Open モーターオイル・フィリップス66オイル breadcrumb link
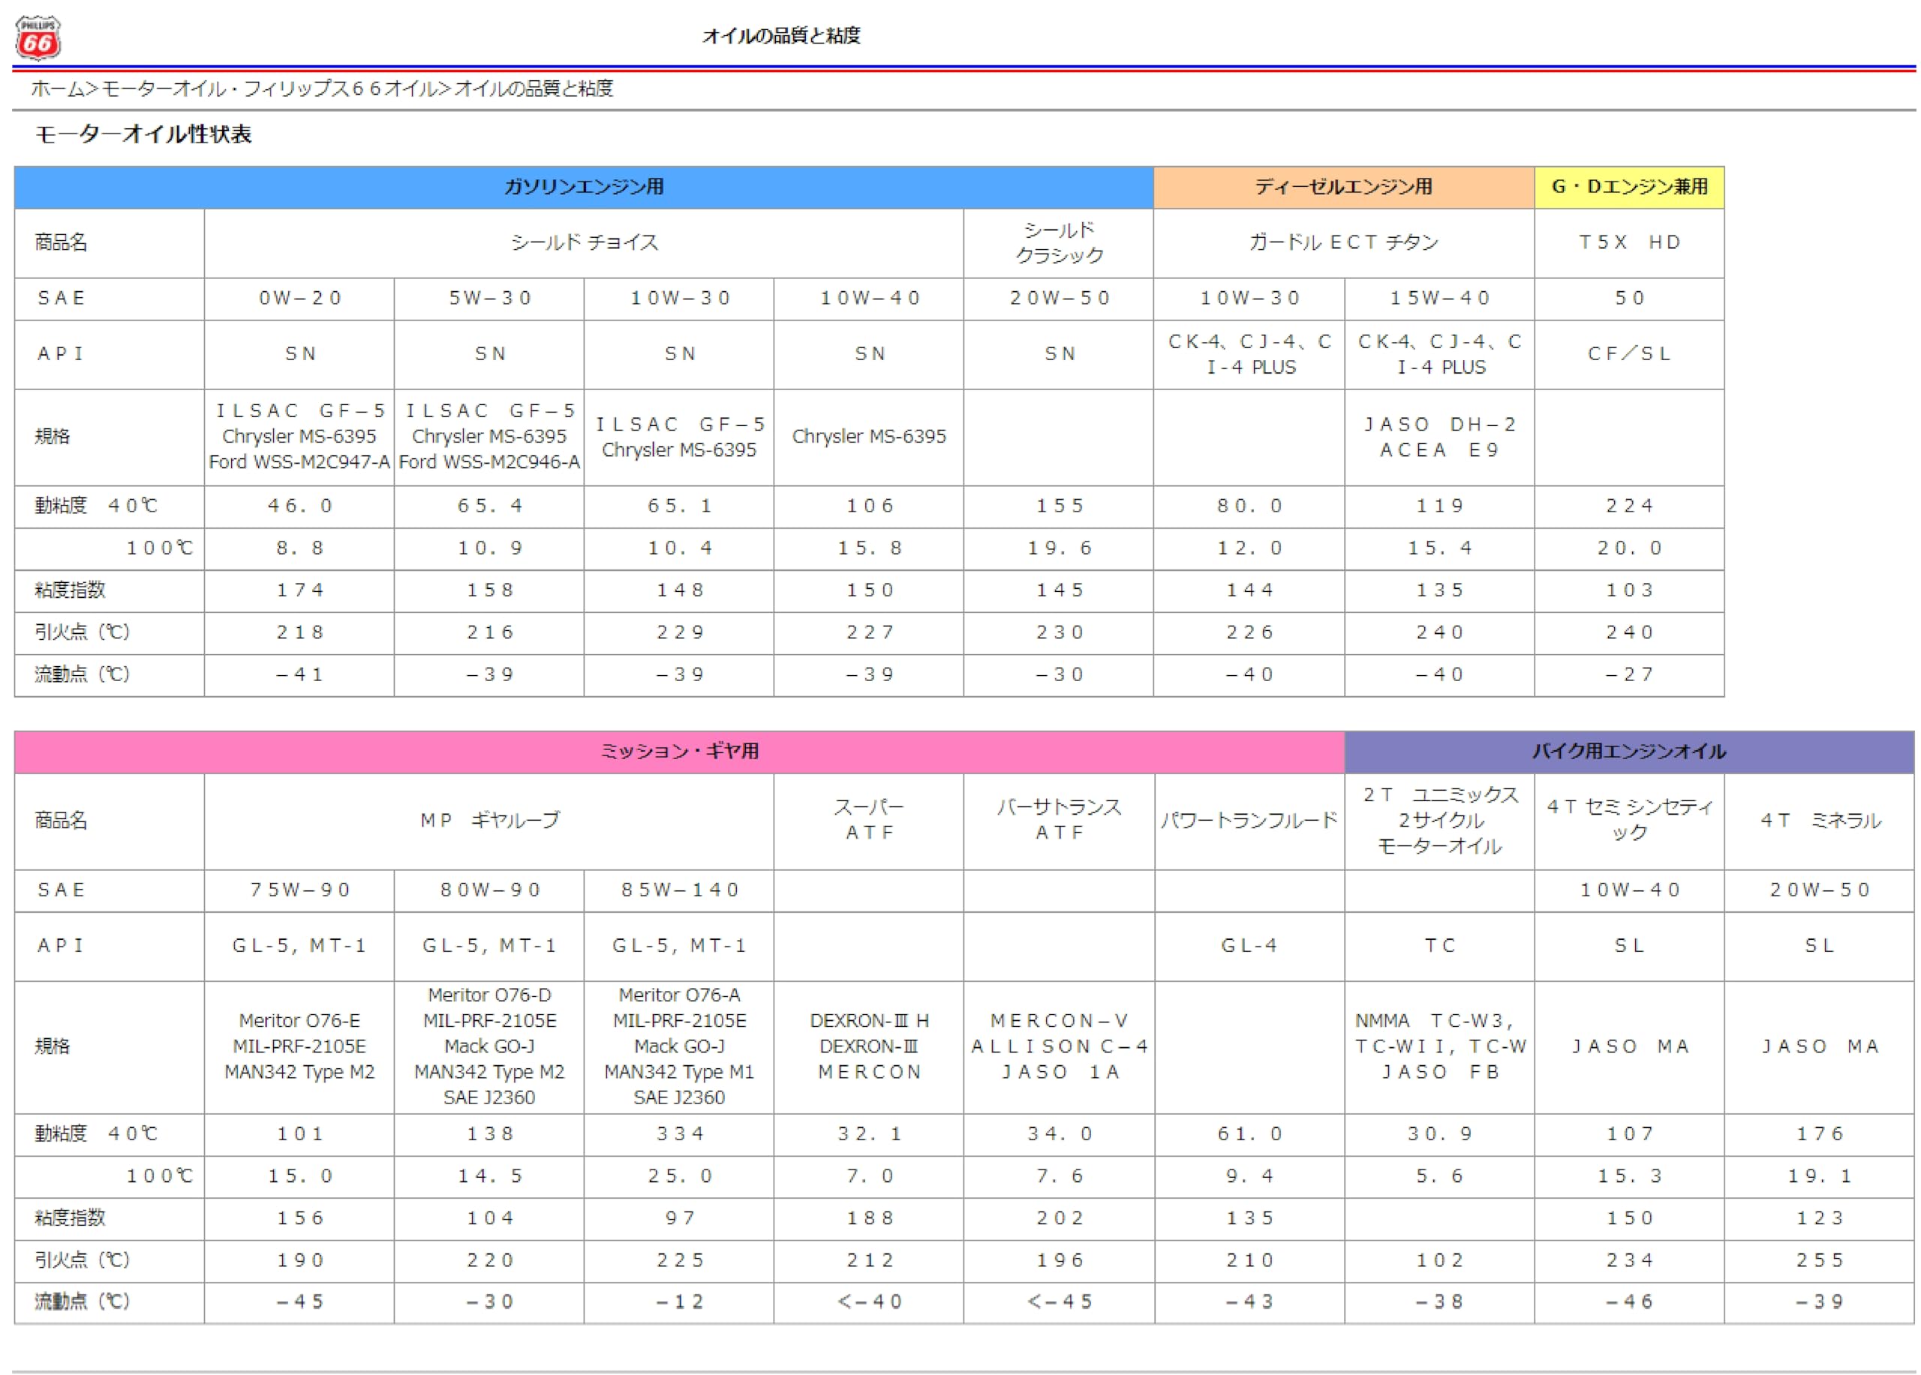Viewport: 1921px width, 1375px height. pyautogui.click(x=269, y=88)
